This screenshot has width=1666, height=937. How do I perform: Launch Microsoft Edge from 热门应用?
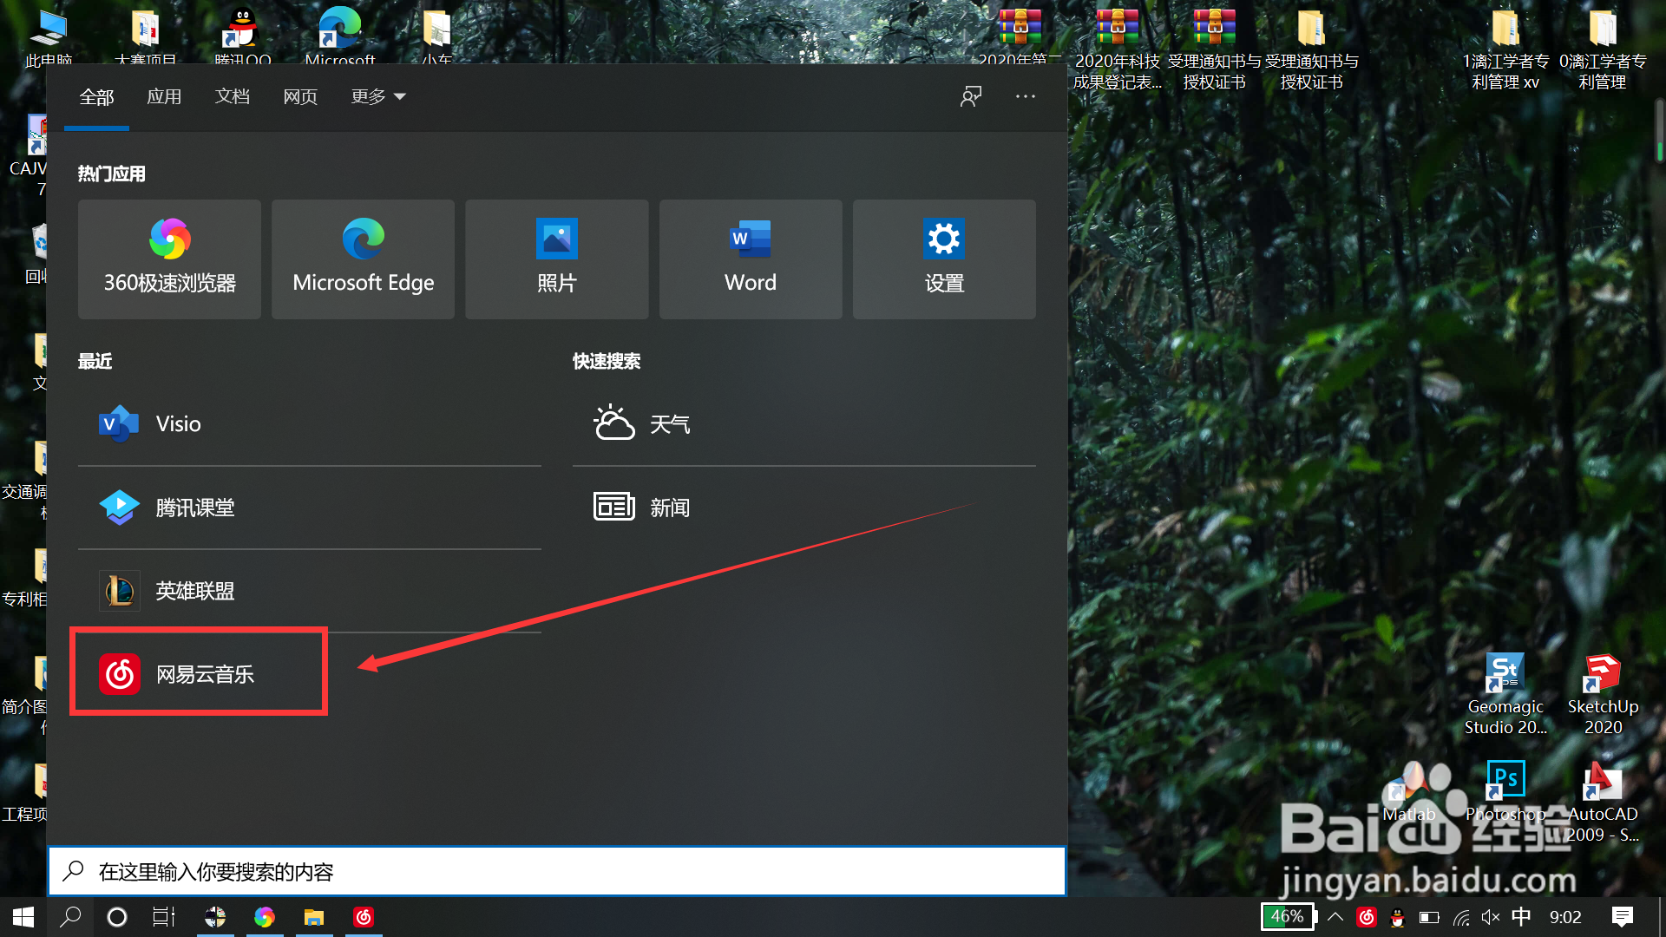(363, 259)
